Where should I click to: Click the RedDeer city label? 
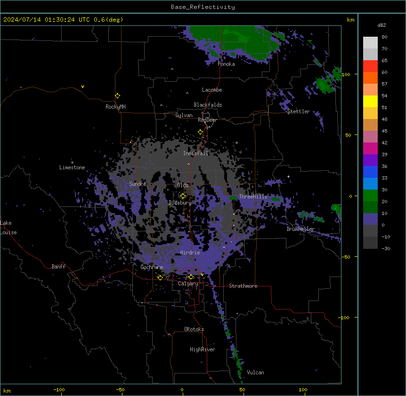207,120
